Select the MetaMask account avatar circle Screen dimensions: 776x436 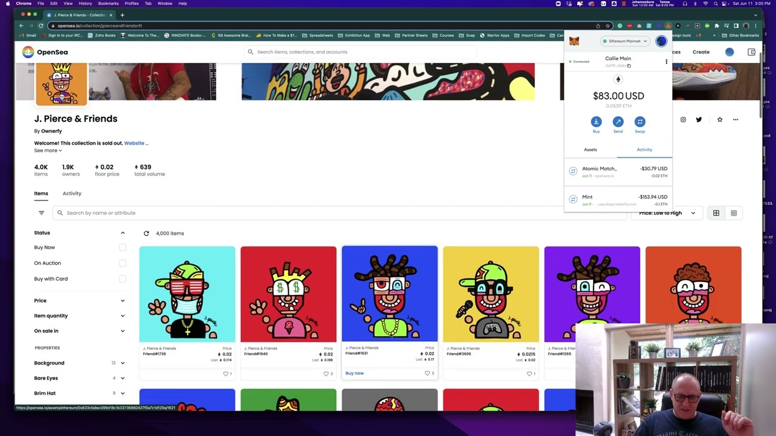click(x=661, y=41)
